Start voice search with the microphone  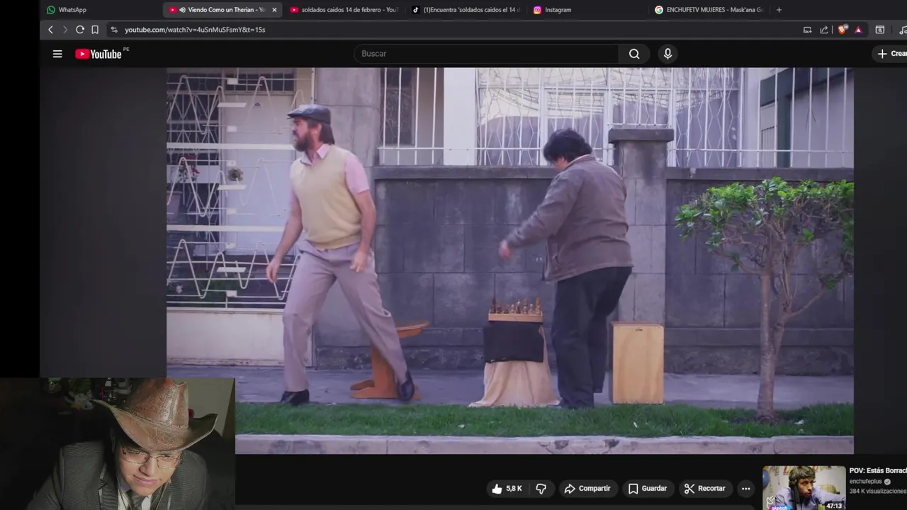(667, 54)
